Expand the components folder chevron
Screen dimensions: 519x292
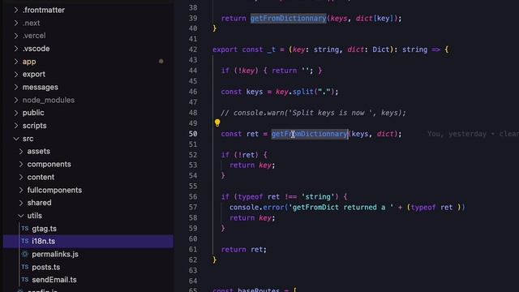click(x=21, y=164)
